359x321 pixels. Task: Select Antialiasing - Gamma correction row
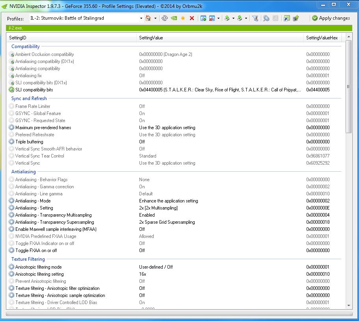pos(175,186)
